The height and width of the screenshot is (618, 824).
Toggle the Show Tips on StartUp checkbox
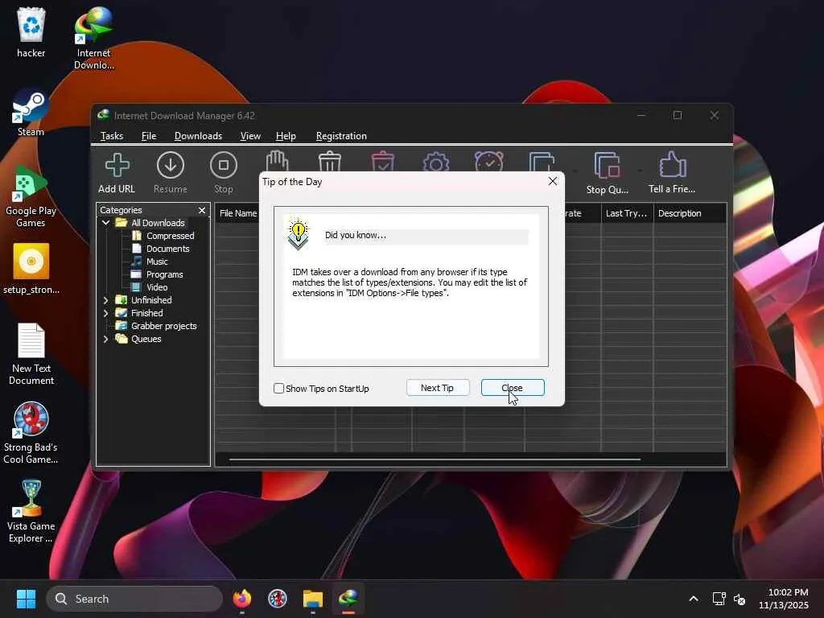point(279,389)
